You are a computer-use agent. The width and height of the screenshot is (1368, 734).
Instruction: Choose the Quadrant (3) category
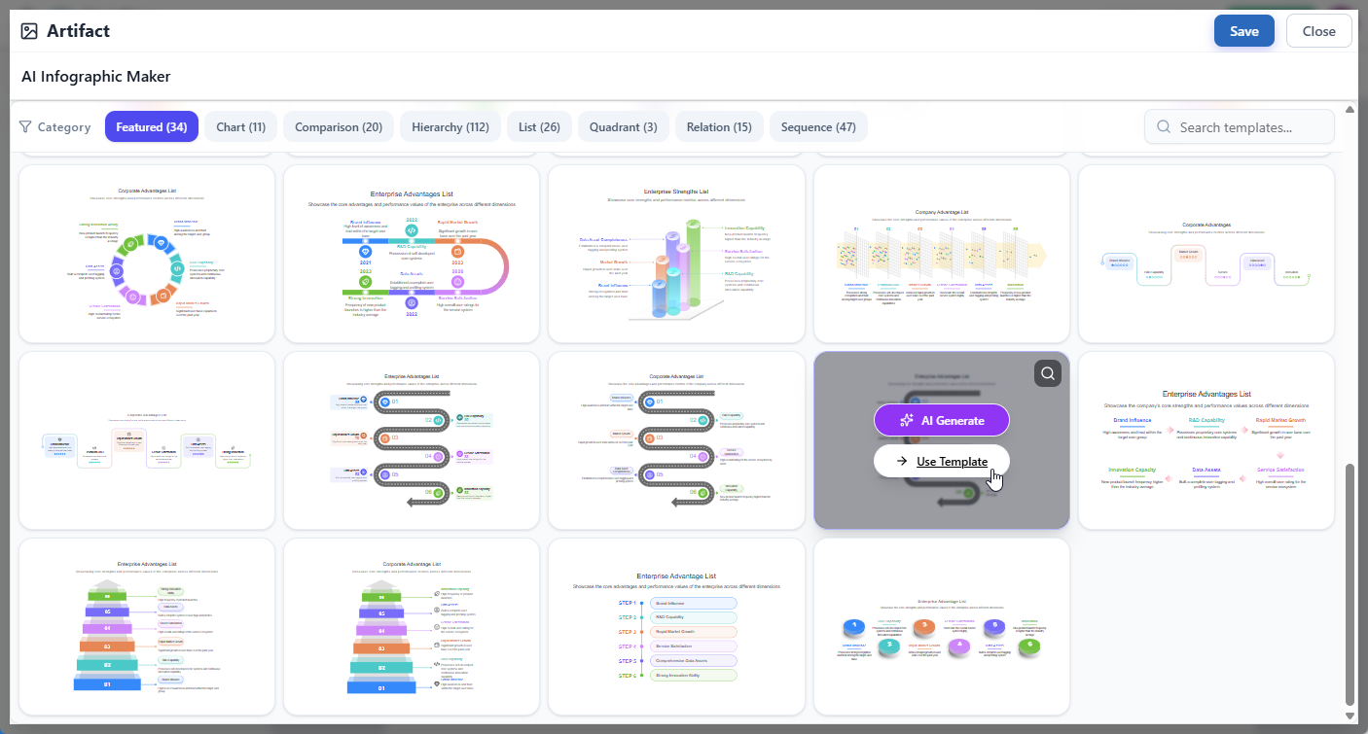(x=623, y=126)
